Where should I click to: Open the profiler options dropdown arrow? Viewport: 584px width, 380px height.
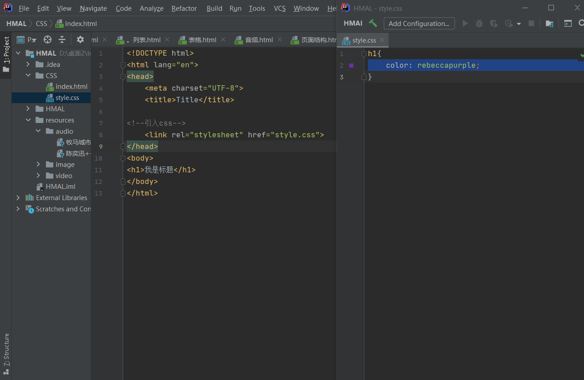tap(519, 24)
